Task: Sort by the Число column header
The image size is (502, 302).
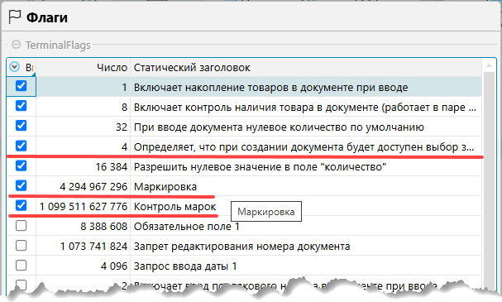Action: click(x=83, y=68)
